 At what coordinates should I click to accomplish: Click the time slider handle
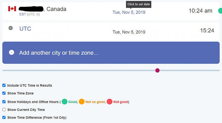pyautogui.click(x=157, y=70)
